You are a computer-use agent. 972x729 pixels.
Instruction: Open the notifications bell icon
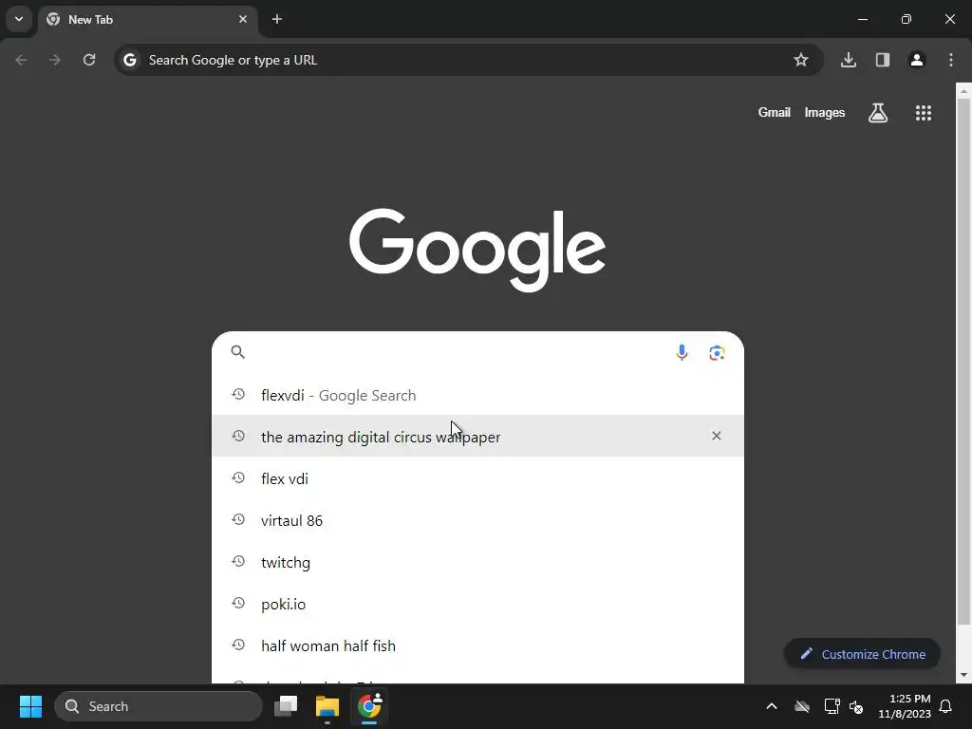946,706
